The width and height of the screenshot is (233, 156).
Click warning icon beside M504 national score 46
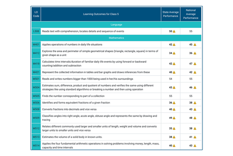(x=194, y=88)
